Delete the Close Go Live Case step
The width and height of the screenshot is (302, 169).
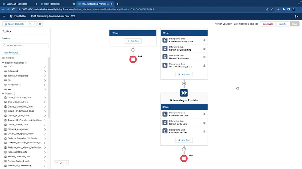(x=204, y=131)
